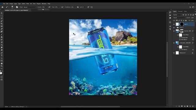
Task: Select the Clone Stamp tool
Action: coord(2,37)
